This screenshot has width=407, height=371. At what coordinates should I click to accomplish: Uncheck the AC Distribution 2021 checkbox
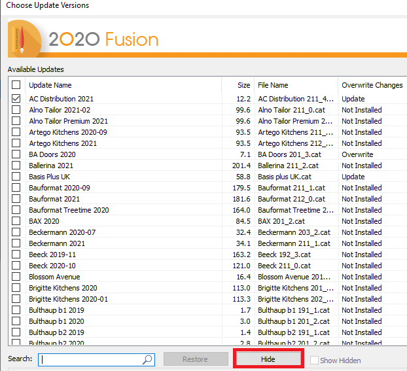coord(16,99)
